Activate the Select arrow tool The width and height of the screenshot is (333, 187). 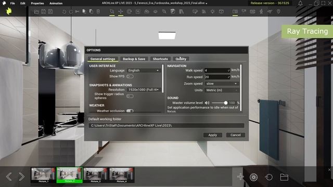[112, 11]
